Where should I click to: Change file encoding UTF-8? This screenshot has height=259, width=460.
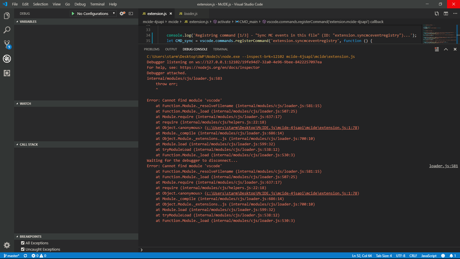pyautogui.click(x=400, y=256)
